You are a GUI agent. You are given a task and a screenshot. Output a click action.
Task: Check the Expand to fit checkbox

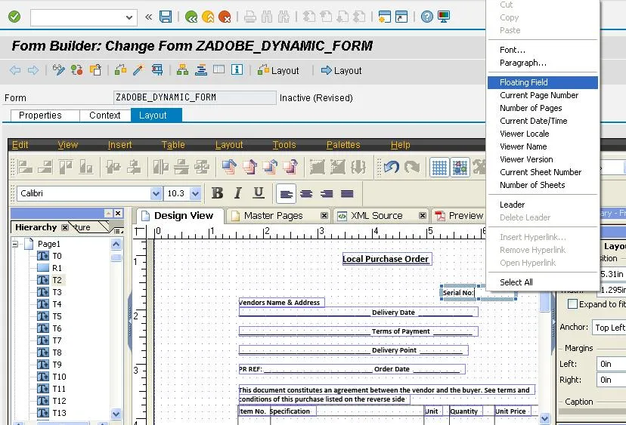point(572,304)
